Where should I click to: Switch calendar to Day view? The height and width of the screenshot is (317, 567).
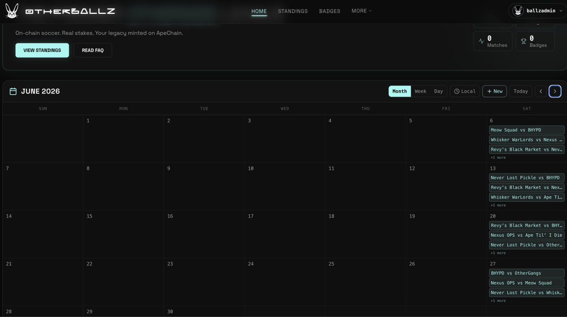[438, 91]
